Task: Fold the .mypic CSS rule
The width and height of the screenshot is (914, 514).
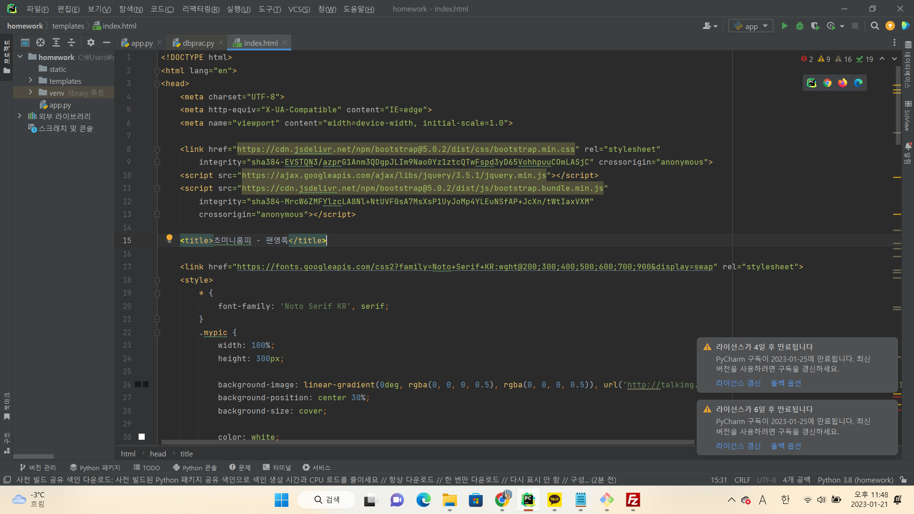Action: coord(157,333)
